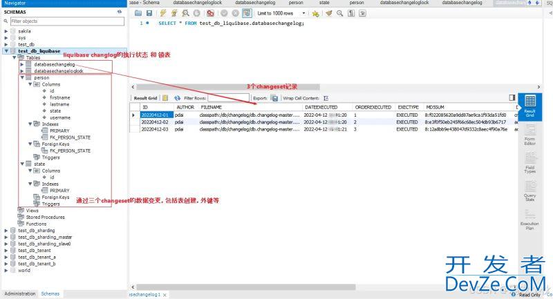Open Stored Procedures node in the tree
Screen dimensions: 553x299
tap(45, 218)
